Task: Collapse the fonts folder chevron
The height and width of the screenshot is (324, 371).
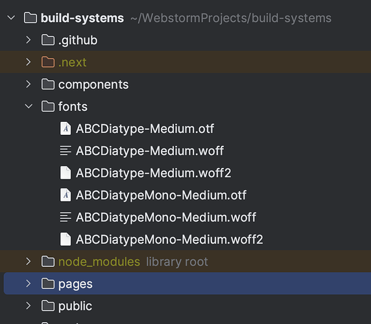Action: pyautogui.click(x=29, y=106)
